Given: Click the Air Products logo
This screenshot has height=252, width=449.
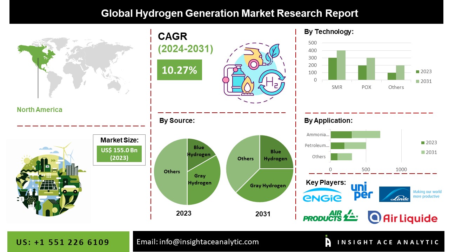Looking at the screenshot, I should click(330, 216).
